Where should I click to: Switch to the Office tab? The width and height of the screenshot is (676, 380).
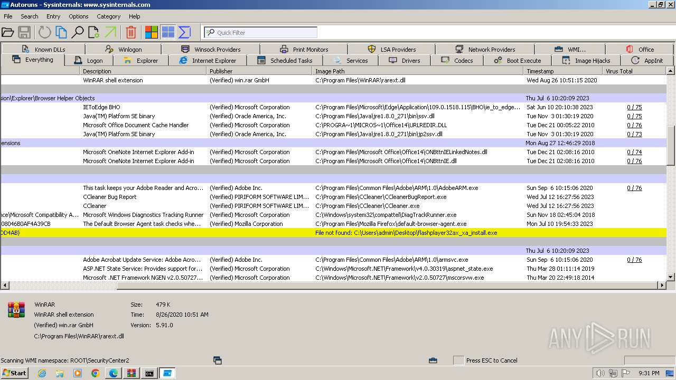640,49
